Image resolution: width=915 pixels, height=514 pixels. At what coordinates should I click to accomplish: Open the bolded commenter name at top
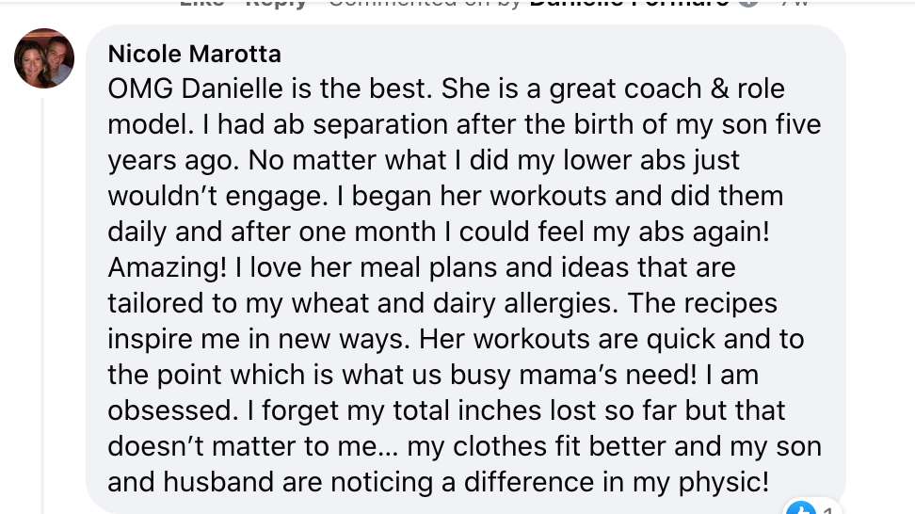tap(629, 4)
